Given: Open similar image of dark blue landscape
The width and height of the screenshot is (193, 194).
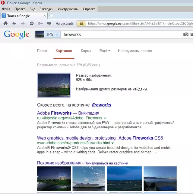Looking at the screenshot, I should [x=124, y=179].
